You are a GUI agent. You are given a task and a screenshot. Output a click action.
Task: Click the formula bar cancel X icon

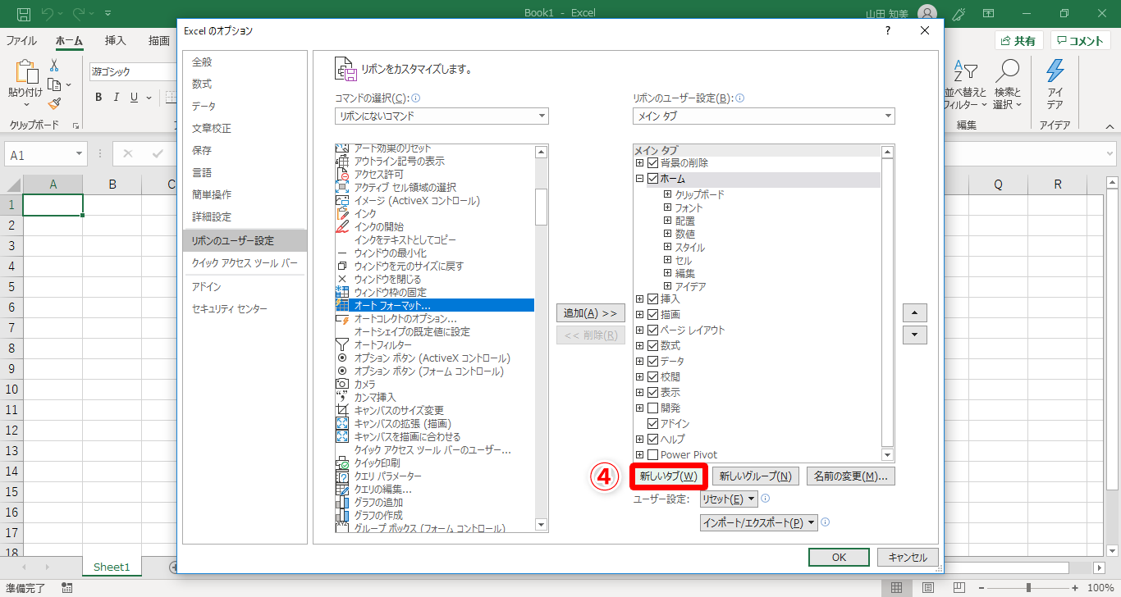(x=128, y=153)
